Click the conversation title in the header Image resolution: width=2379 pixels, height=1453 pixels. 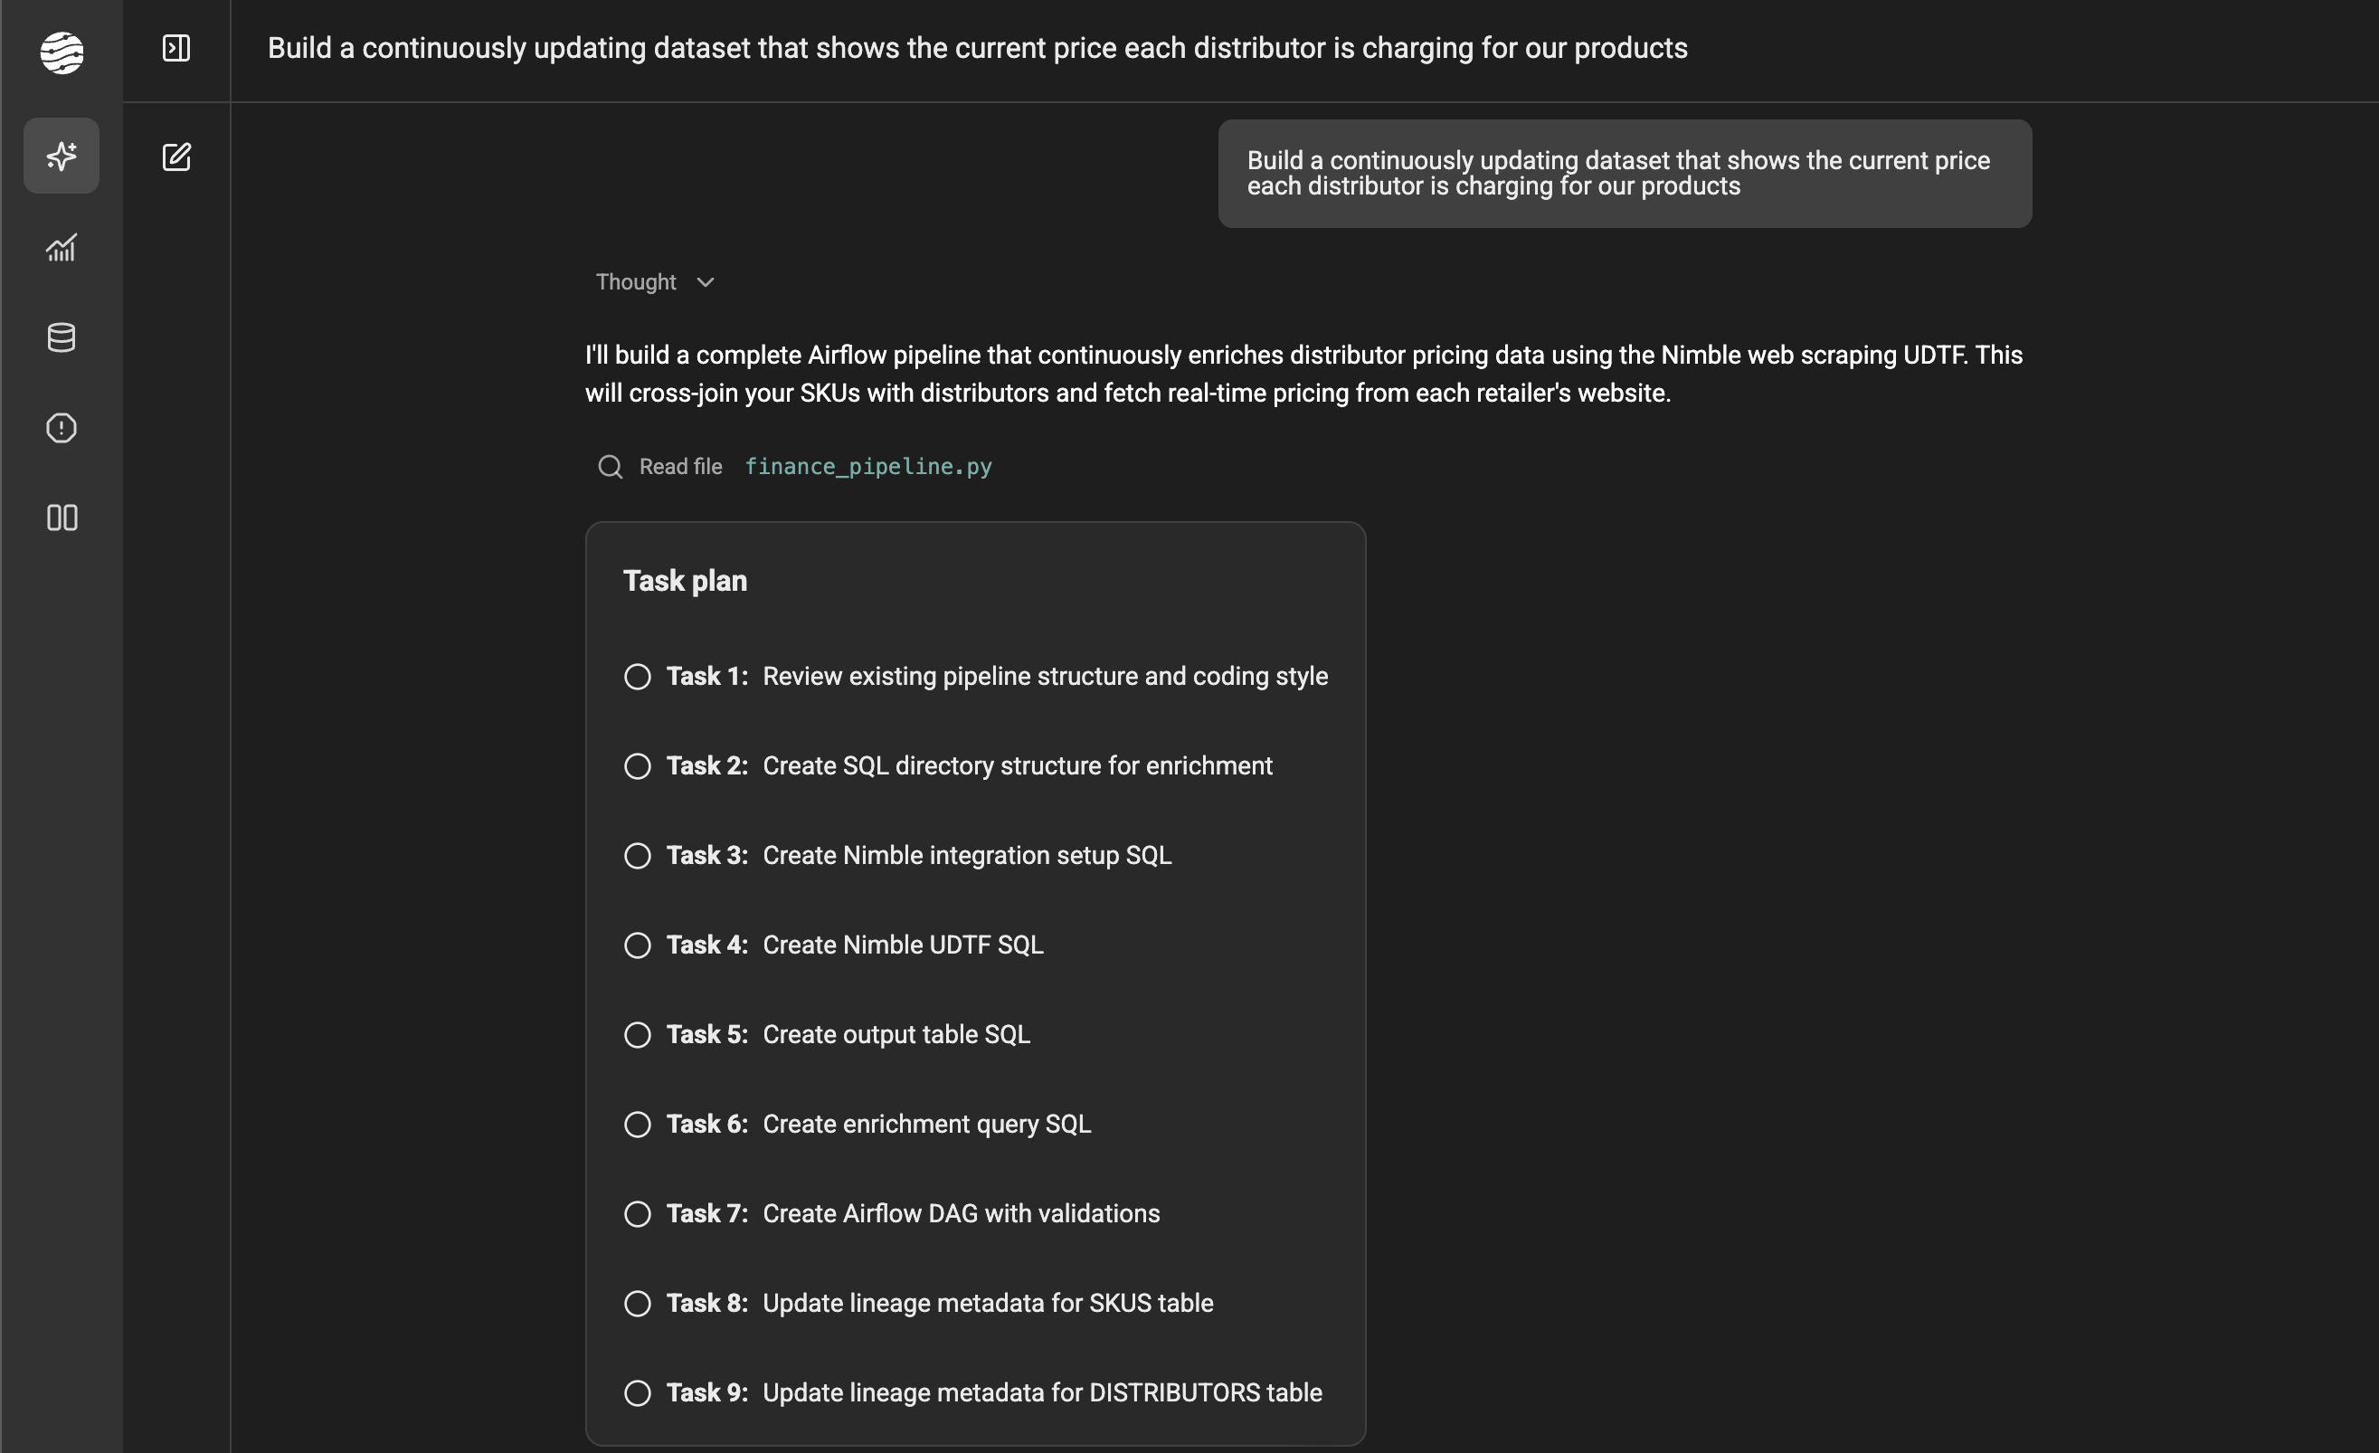(x=977, y=48)
